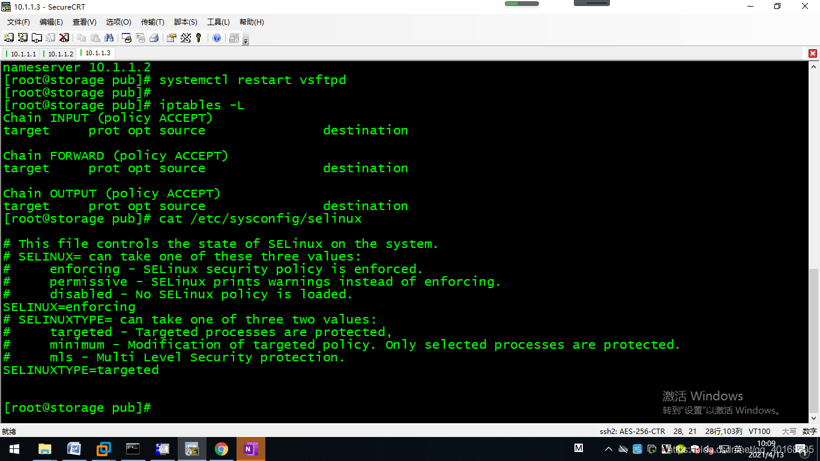Open the SecureCRT taskbar icon
Image resolution: width=820 pixels, height=461 pixels.
(192, 449)
